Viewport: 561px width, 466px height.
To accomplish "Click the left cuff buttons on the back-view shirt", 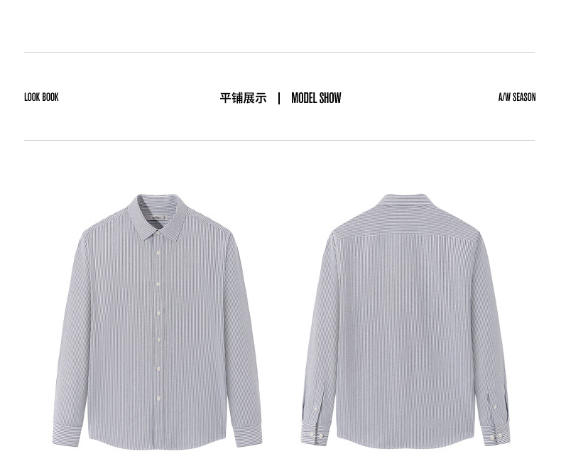I will (315, 435).
